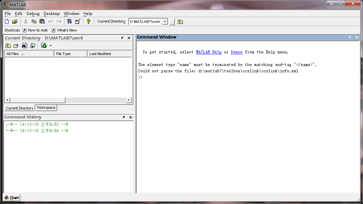
Task: Click the Copy toolbar icon
Action: tap(34, 22)
